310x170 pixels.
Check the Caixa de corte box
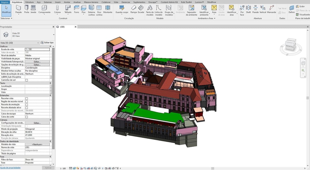tap(27, 117)
